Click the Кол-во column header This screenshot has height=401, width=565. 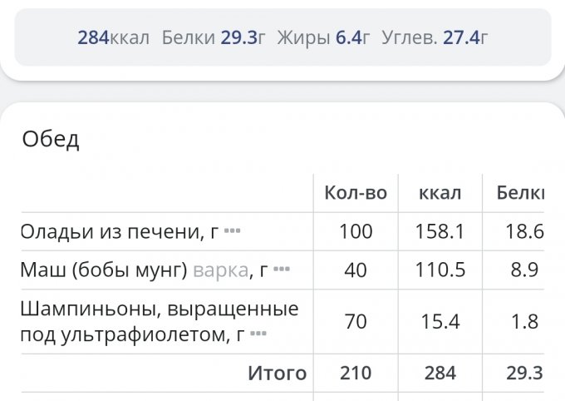click(x=356, y=193)
